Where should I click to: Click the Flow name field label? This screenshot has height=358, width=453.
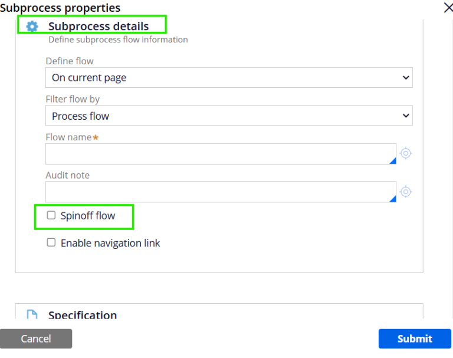click(68, 137)
